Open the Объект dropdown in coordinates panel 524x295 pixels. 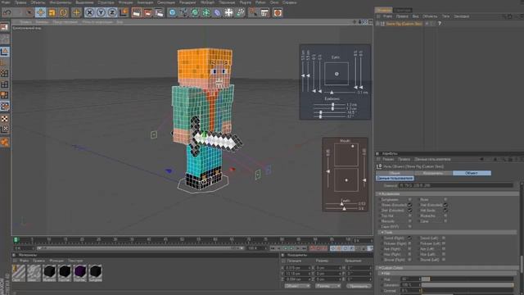[x=297, y=286]
